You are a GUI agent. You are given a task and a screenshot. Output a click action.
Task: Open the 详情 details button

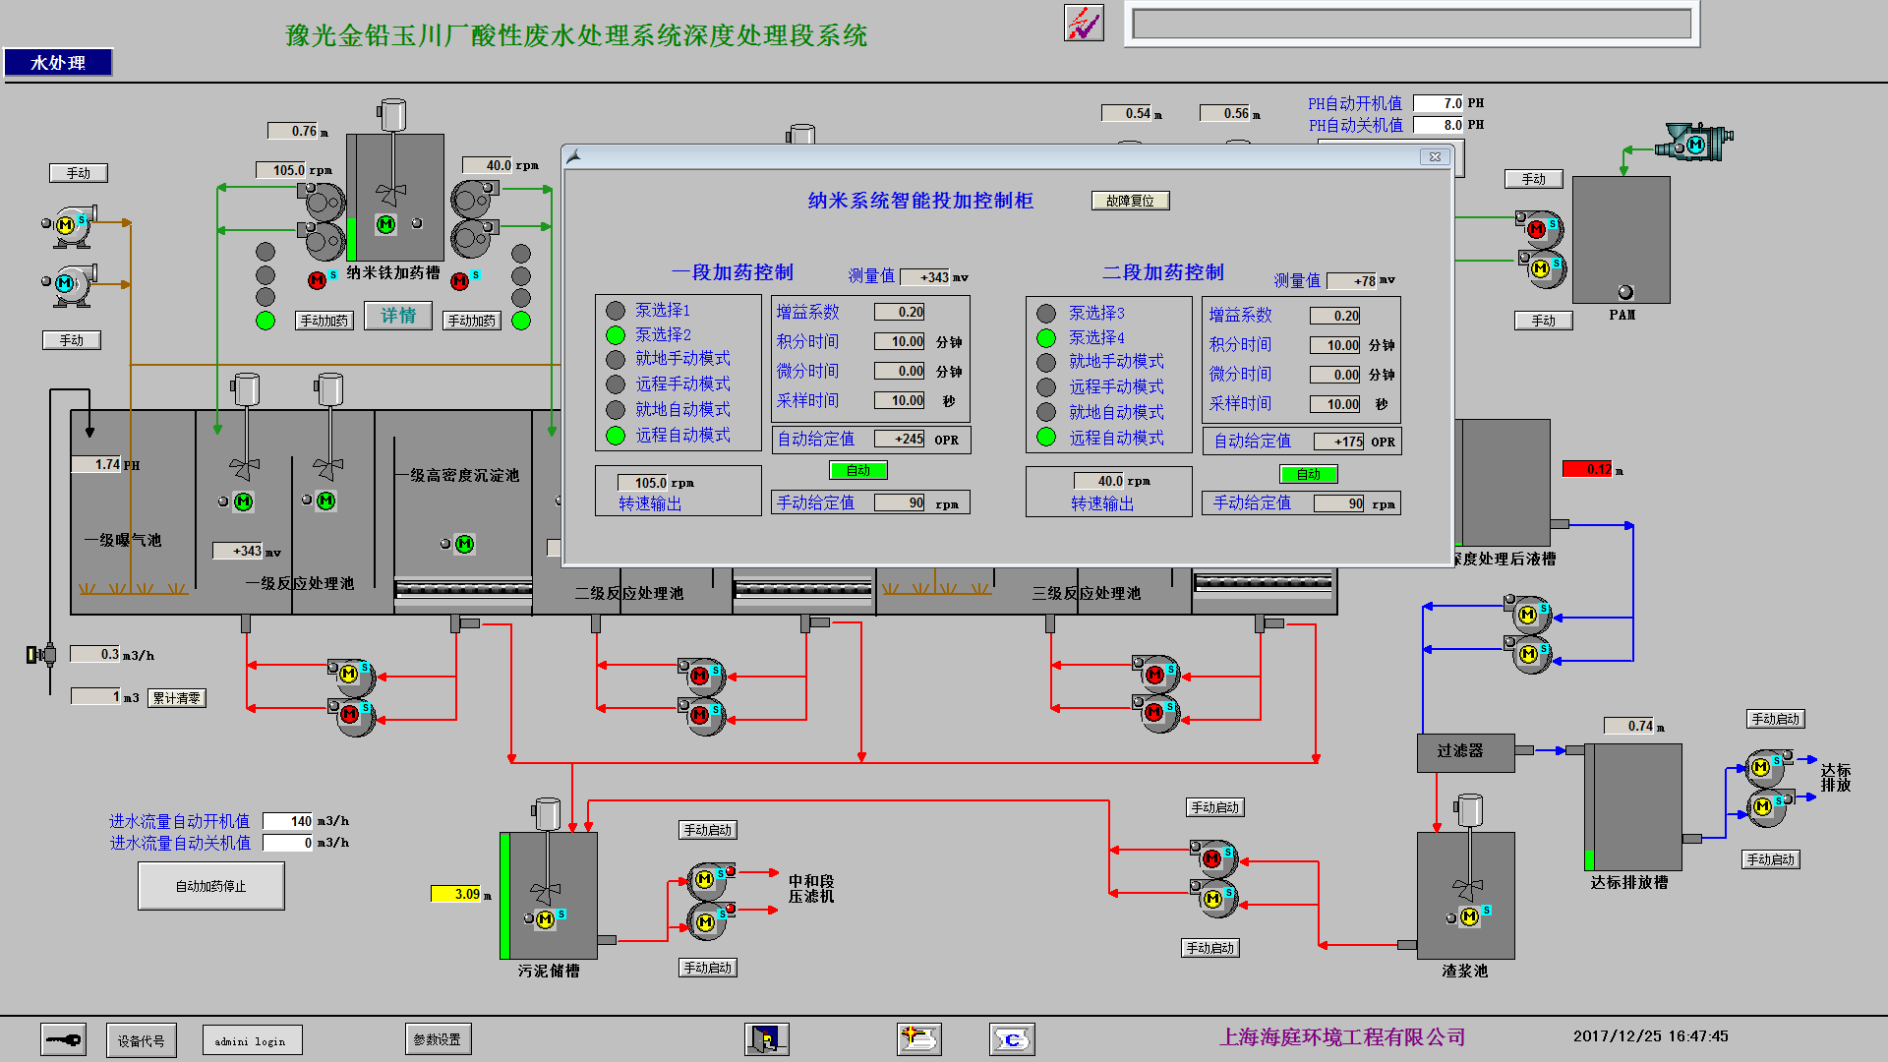[398, 316]
